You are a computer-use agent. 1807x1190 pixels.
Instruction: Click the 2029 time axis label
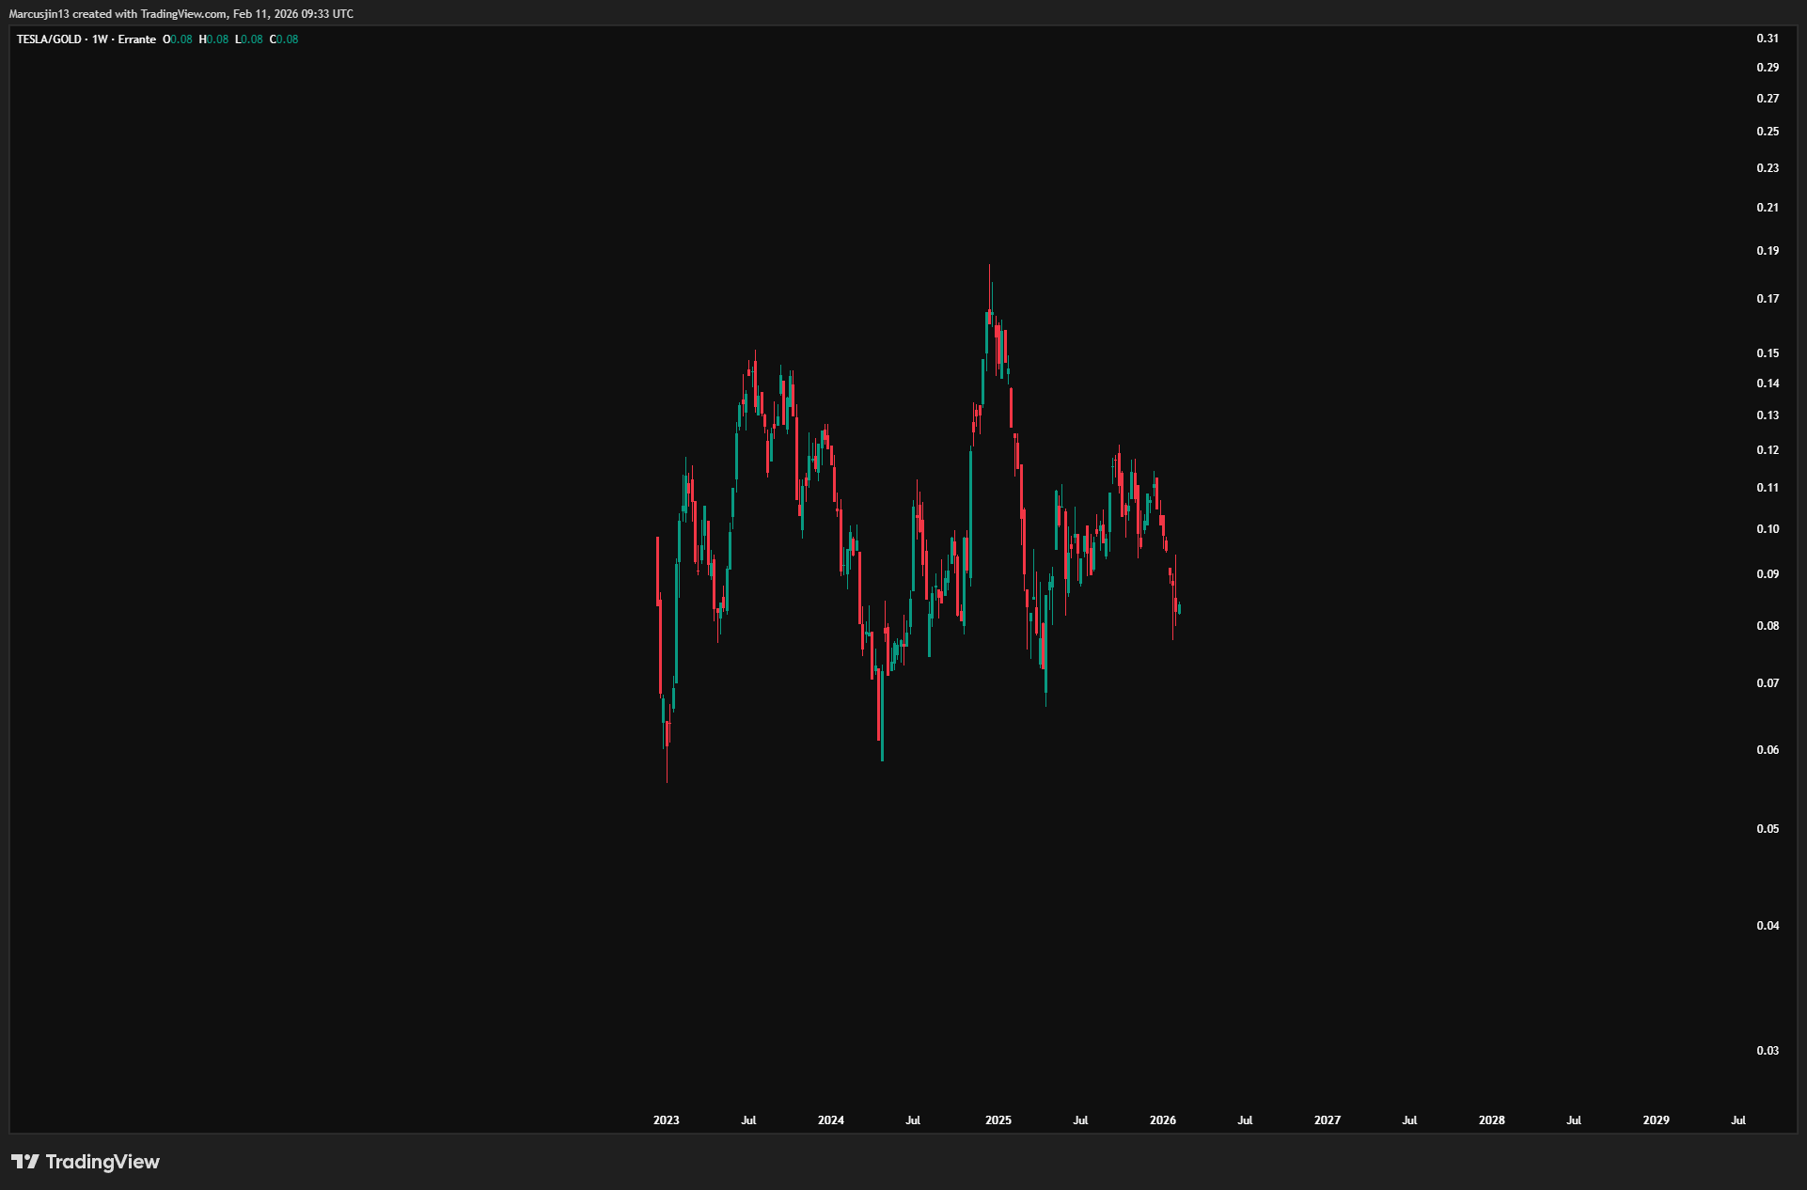(x=1657, y=1120)
